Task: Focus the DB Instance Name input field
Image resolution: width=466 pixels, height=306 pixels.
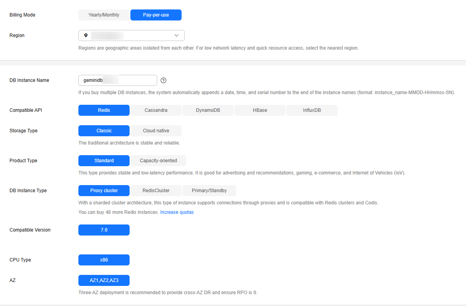Action: pos(118,80)
